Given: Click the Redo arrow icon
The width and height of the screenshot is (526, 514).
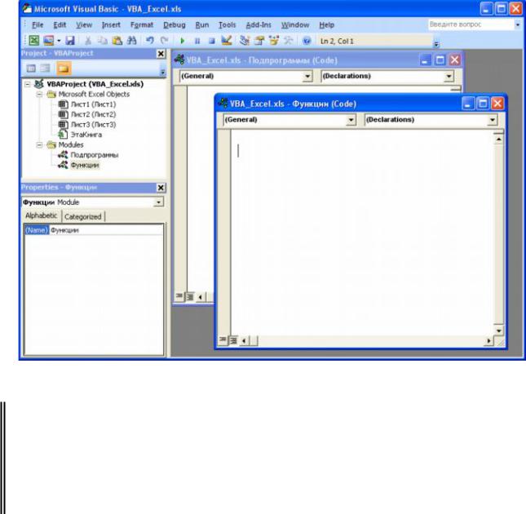Looking at the screenshot, I should point(164,41).
